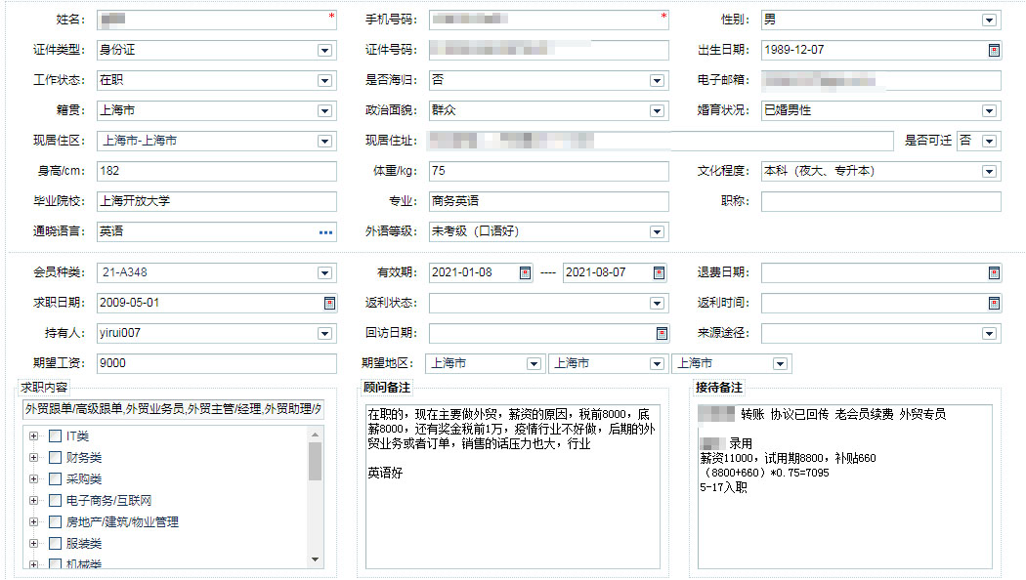Open the 婚育状况 dropdown
Image resolution: width=1026 pixels, height=580 pixels.
989,111
